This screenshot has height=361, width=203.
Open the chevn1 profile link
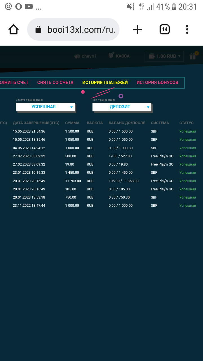(x=89, y=56)
